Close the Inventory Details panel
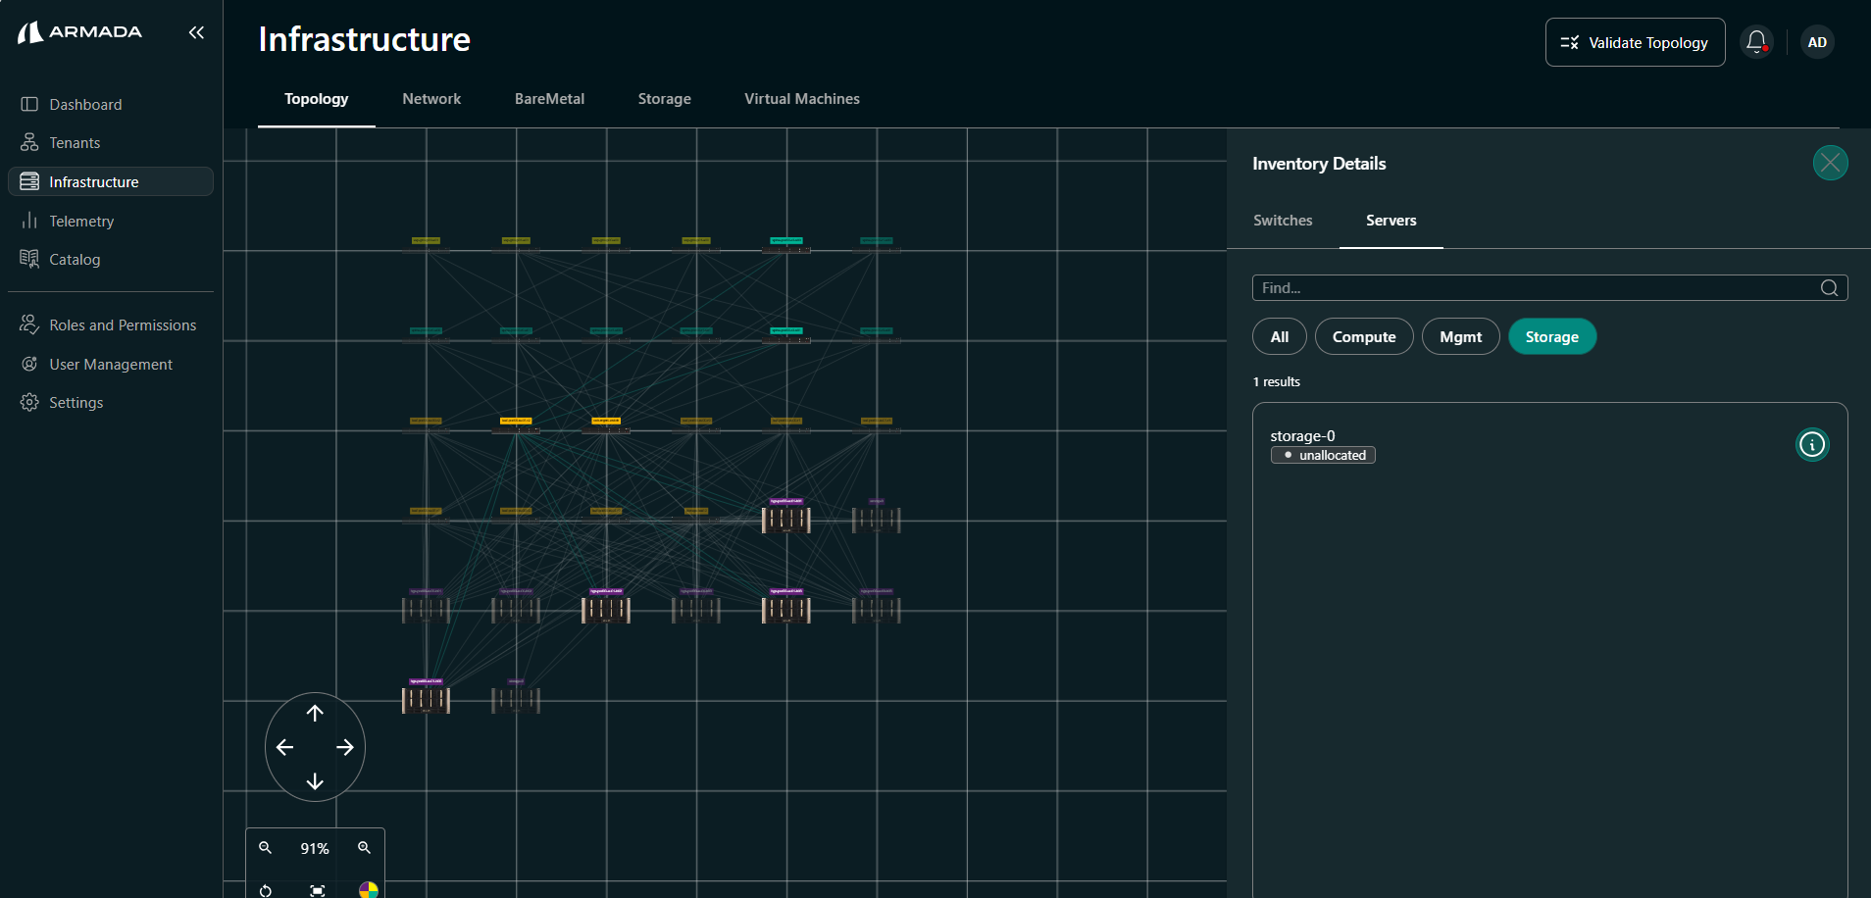The image size is (1871, 898). tap(1830, 163)
